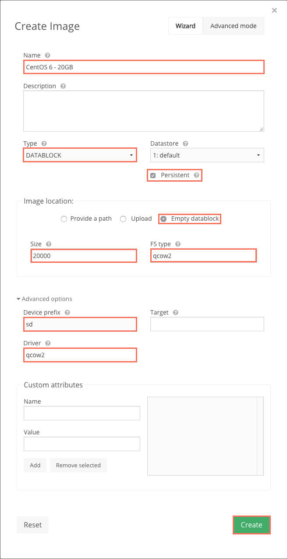Click the Target input field

(x=207, y=324)
